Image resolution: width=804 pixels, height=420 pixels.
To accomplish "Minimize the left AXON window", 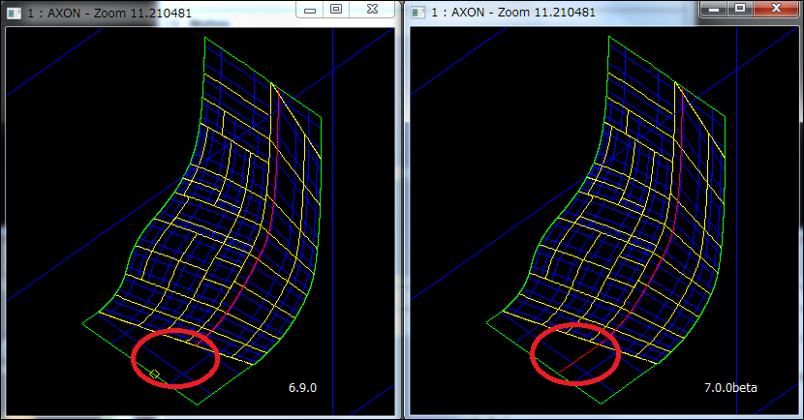I will [310, 9].
